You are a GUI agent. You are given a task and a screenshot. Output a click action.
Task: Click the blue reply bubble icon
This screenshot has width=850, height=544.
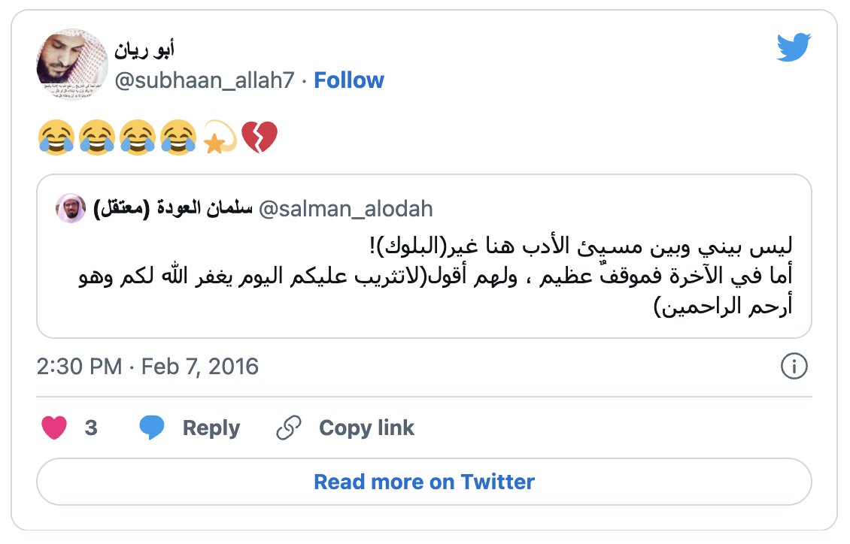(x=152, y=428)
